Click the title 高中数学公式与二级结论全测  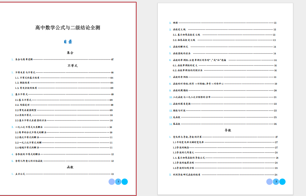[x=68, y=27]
